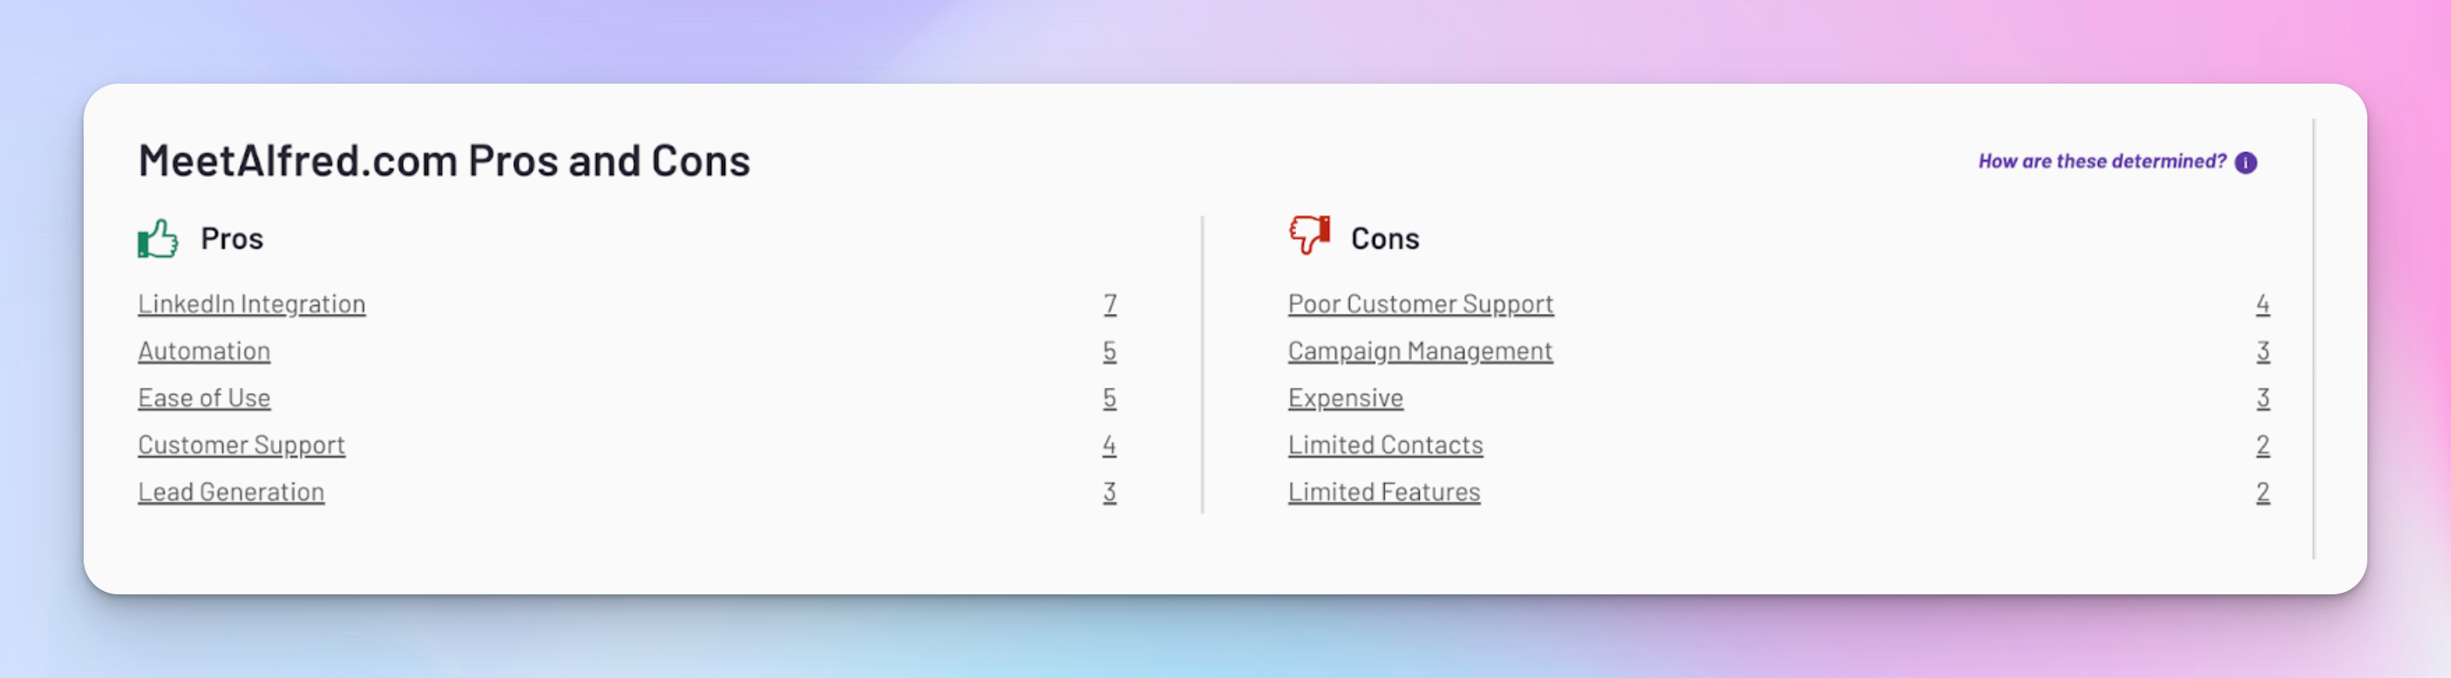Click the MeetAlfred.com Pros and Cons heading
Image resolution: width=2451 pixels, height=678 pixels.
point(445,160)
